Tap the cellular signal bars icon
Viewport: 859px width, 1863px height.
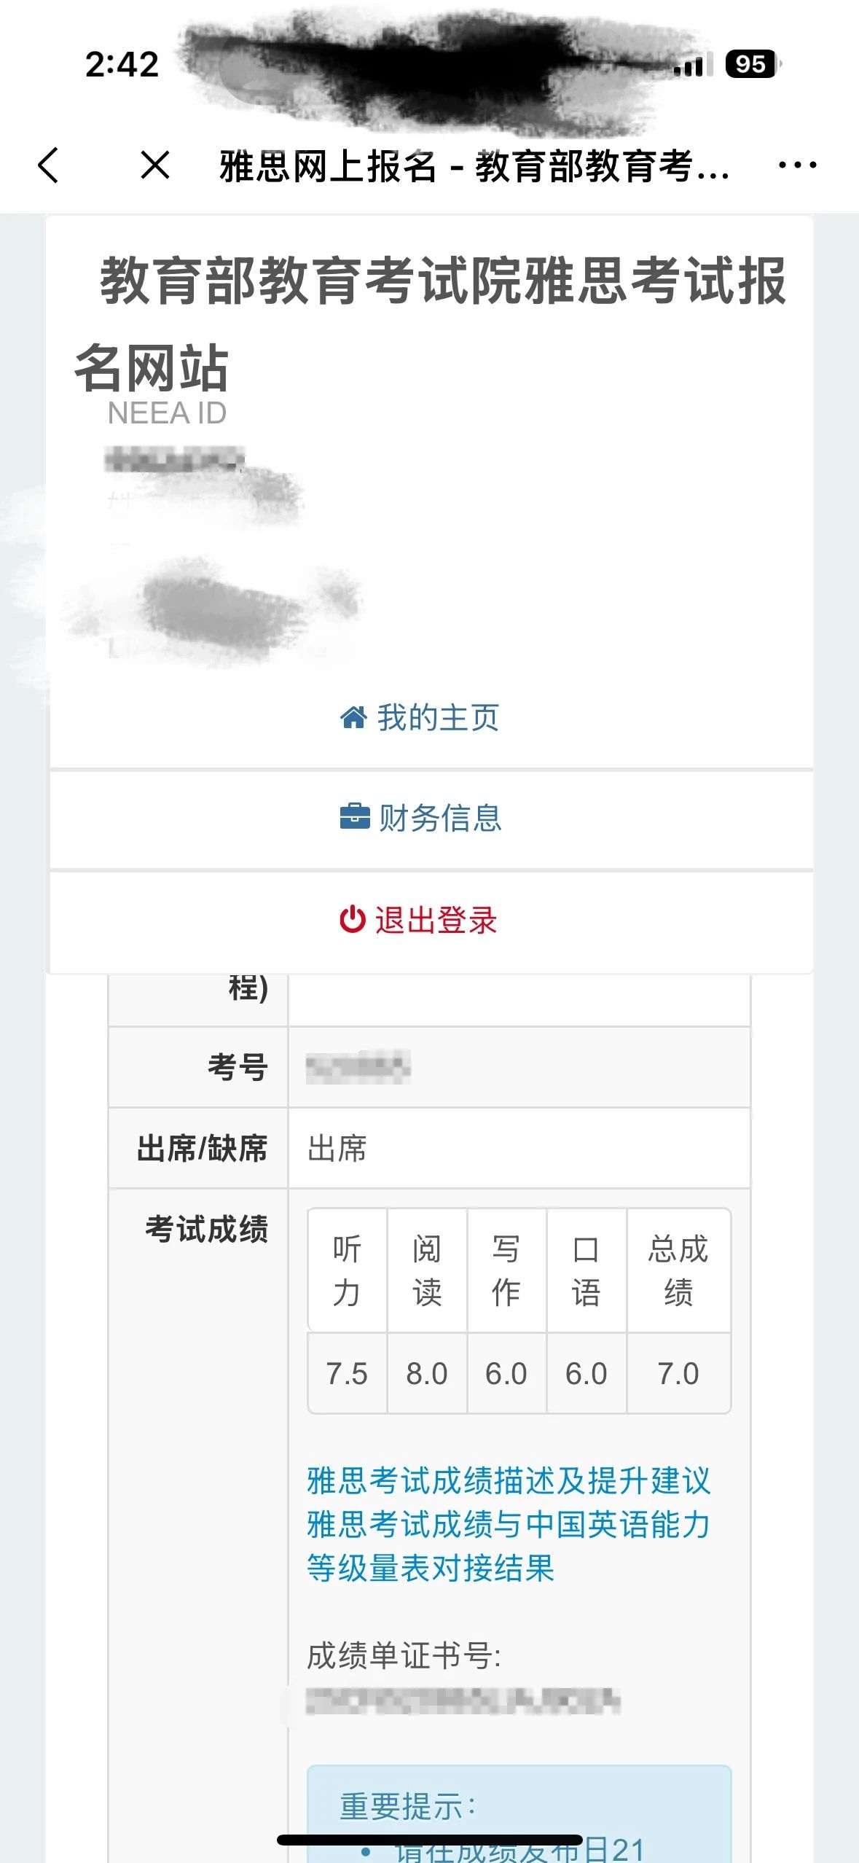point(690,66)
